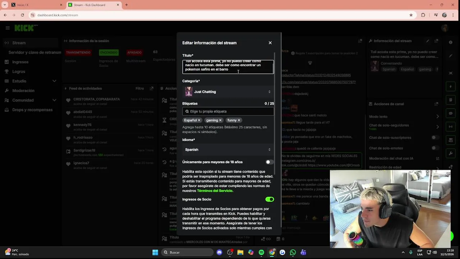The height and width of the screenshot is (259, 460).
Task: Toggle Chat de solo-emotes
Action: click(x=435, y=148)
